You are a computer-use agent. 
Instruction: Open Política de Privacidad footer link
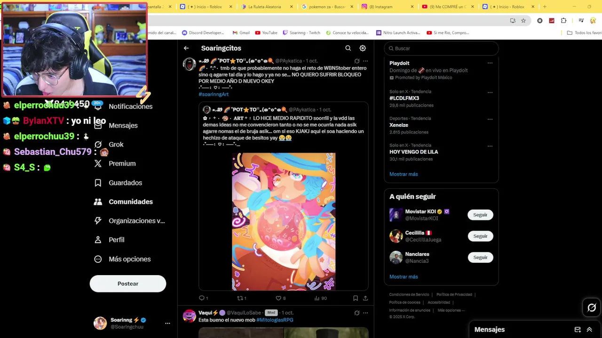(x=454, y=294)
